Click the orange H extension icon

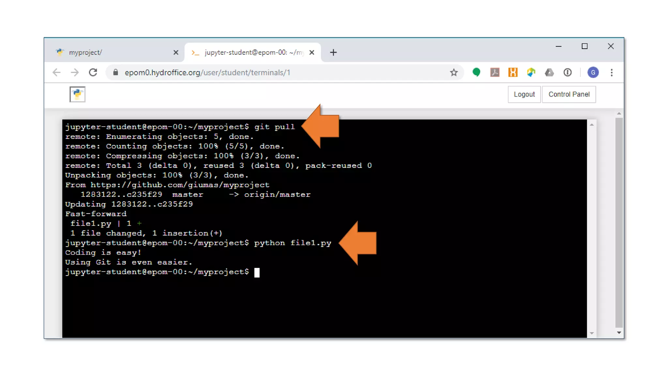pos(513,72)
